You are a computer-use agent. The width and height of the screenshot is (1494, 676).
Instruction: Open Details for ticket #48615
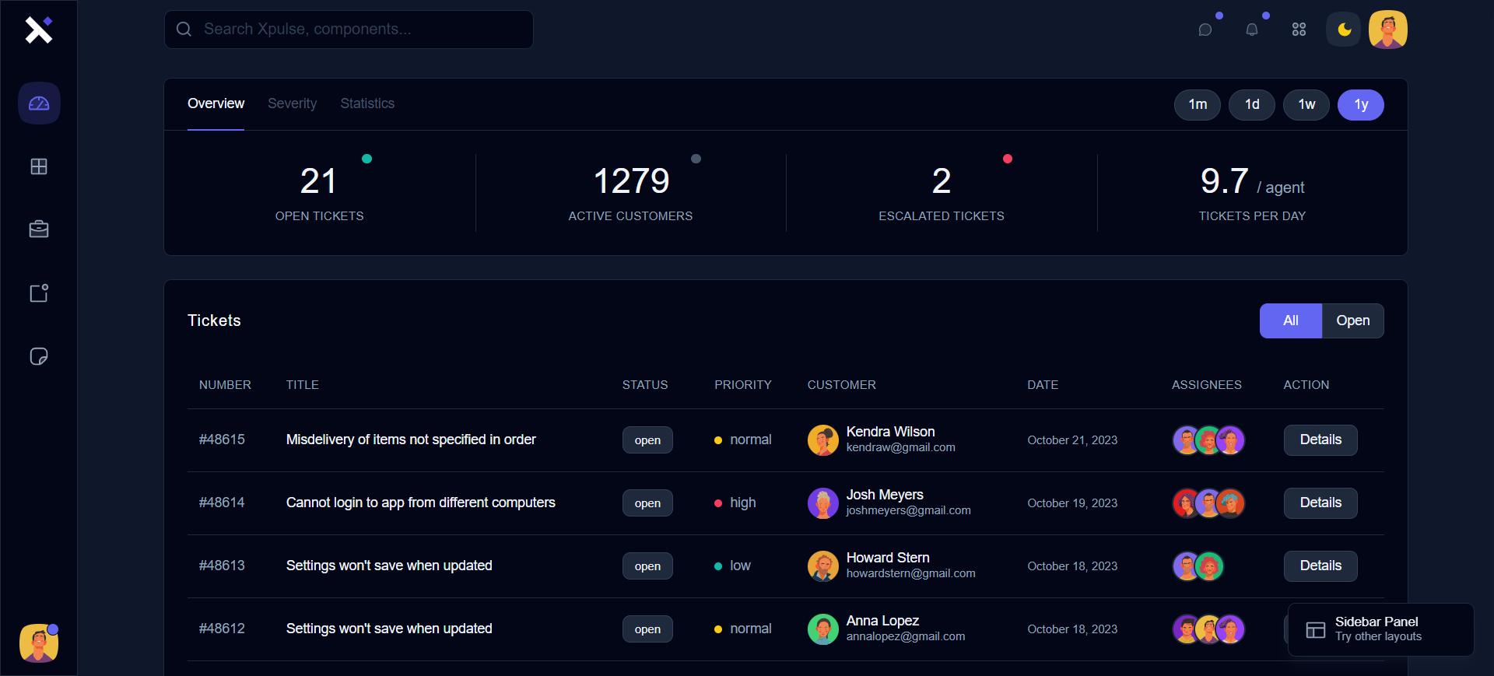(x=1320, y=440)
